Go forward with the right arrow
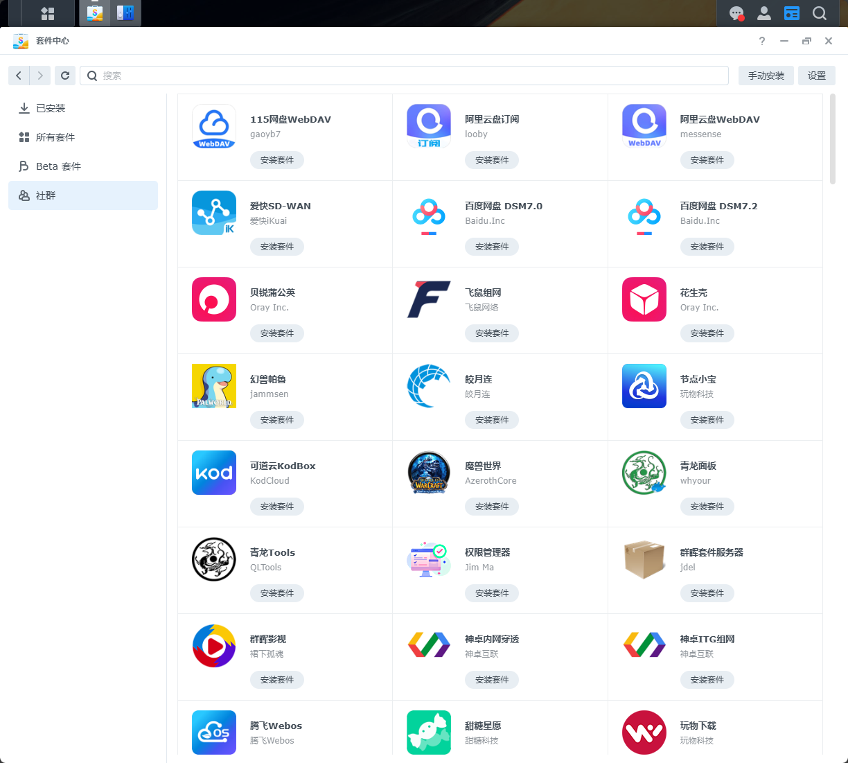This screenshot has width=848, height=763. tap(40, 76)
